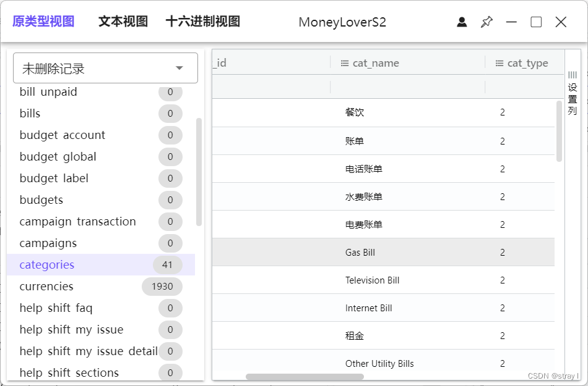Click the user account icon
This screenshot has height=386, width=588.
coord(462,22)
